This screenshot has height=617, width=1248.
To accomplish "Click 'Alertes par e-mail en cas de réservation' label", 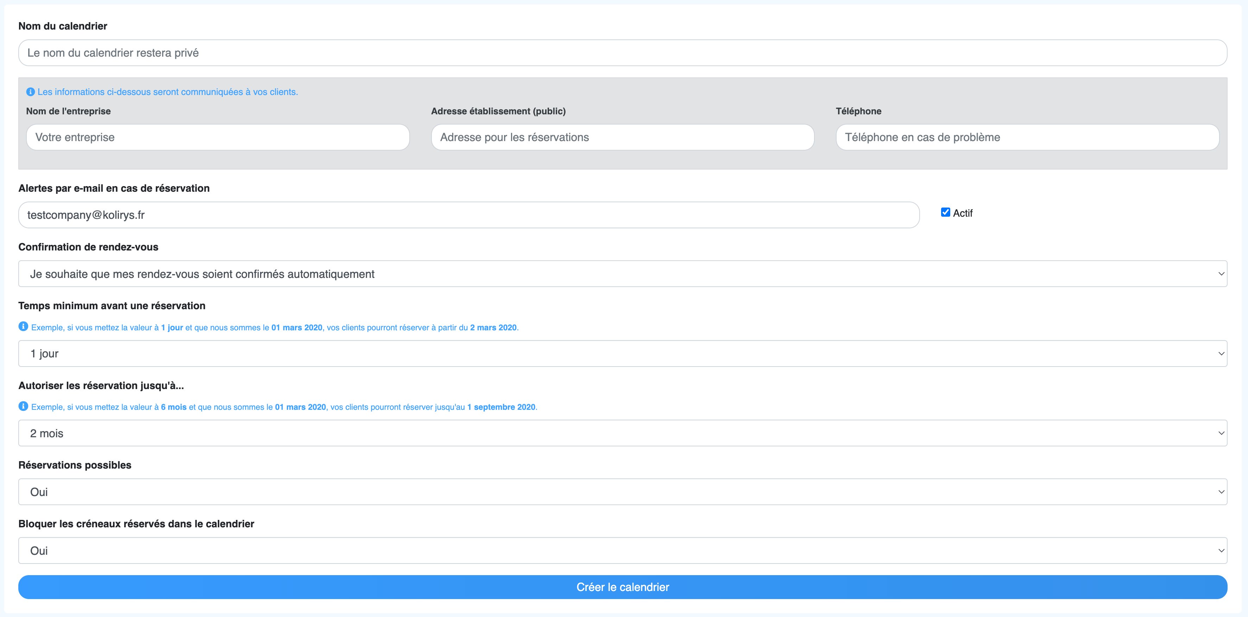I will (x=114, y=189).
